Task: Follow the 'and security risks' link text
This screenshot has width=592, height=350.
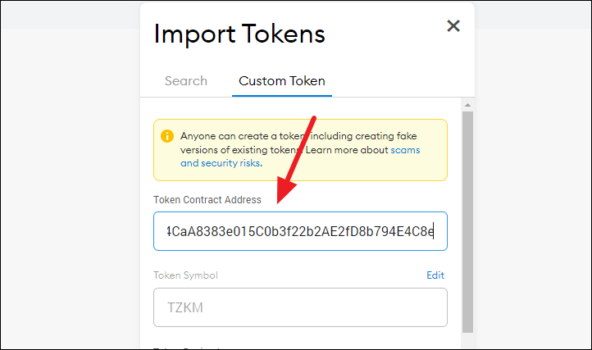Action: 221,163
